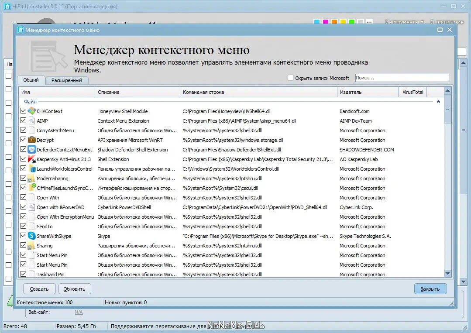Click the ShareWithSkype Skype icon
Screen dimensions: 471x333
pyautogui.click(x=32, y=236)
